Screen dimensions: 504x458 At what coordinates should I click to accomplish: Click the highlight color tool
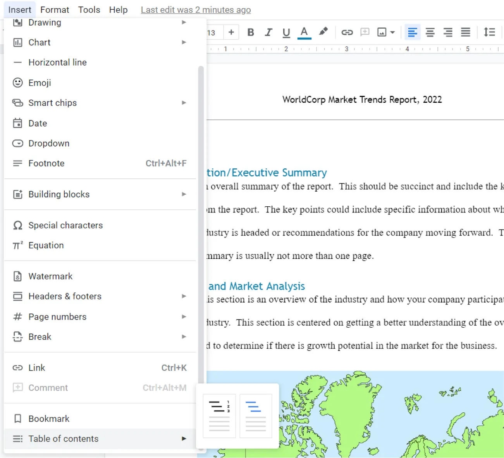(x=324, y=32)
